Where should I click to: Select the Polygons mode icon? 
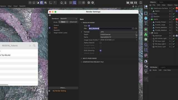38,2
